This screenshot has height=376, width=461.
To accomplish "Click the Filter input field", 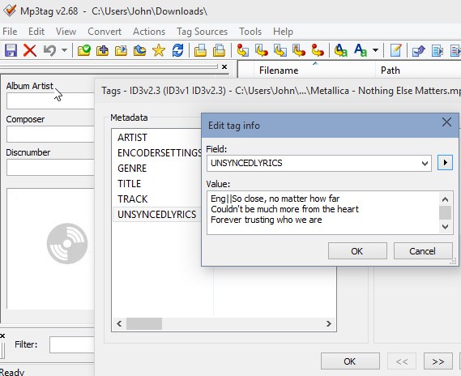I will coord(72,344).
